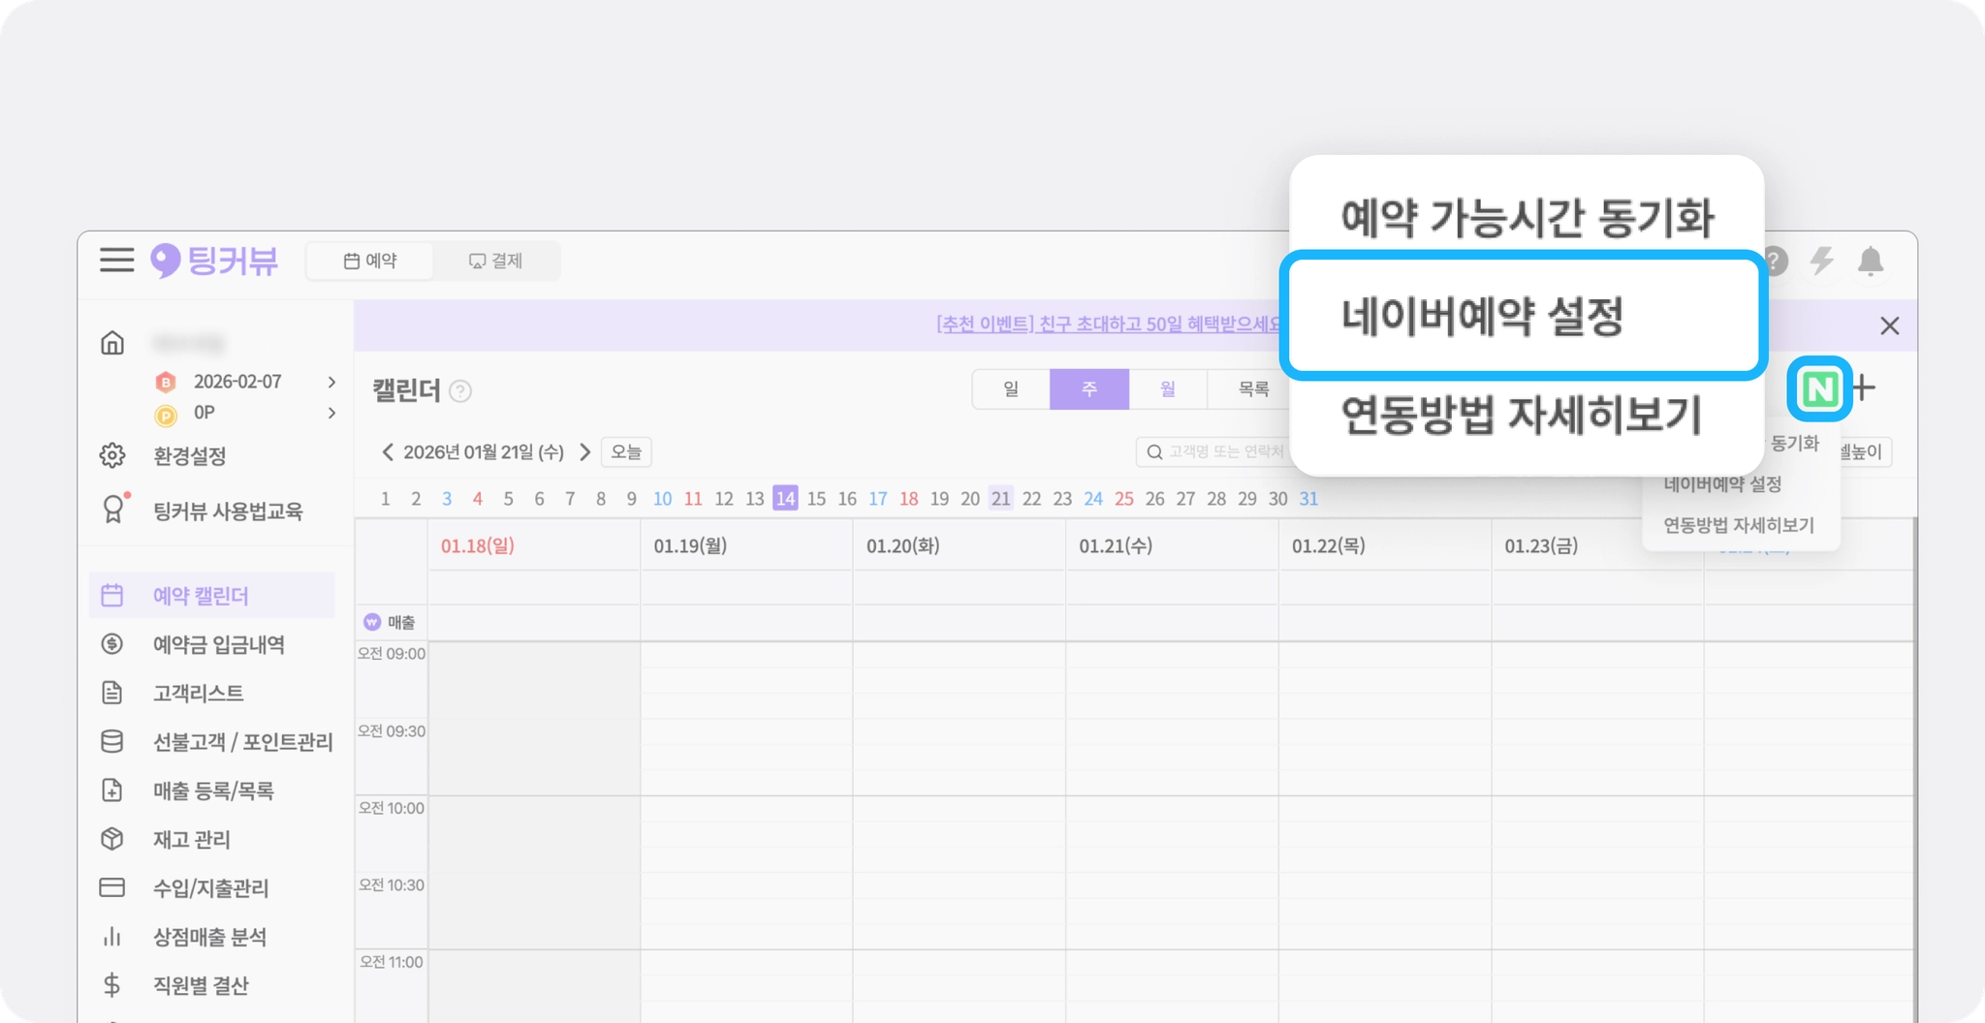Viewport: 1985px width, 1023px height.
Task: Click the purple 매출 won icon
Action: point(372,622)
